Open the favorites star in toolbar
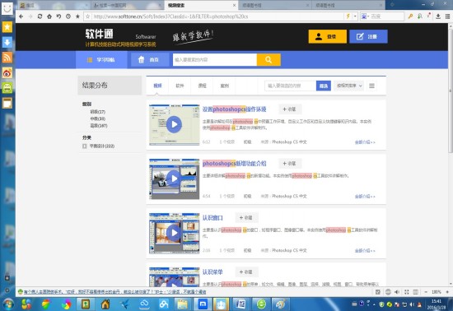 (x=77, y=16)
